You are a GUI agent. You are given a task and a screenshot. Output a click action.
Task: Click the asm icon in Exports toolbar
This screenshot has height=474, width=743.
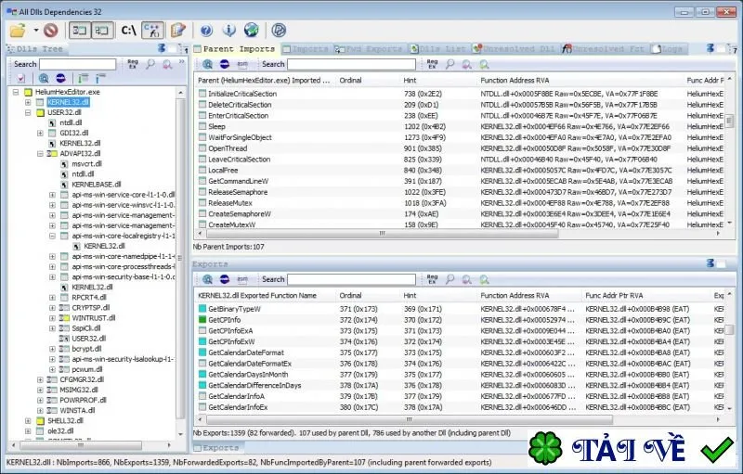pos(242,279)
